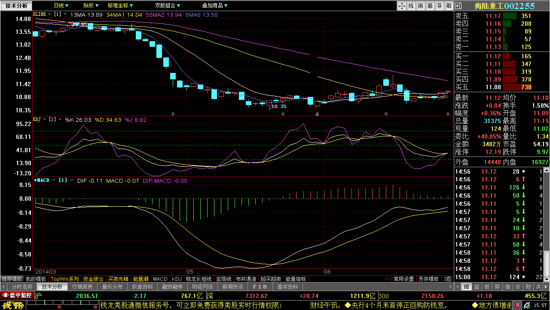Switch to the F10 tab

point(260,286)
